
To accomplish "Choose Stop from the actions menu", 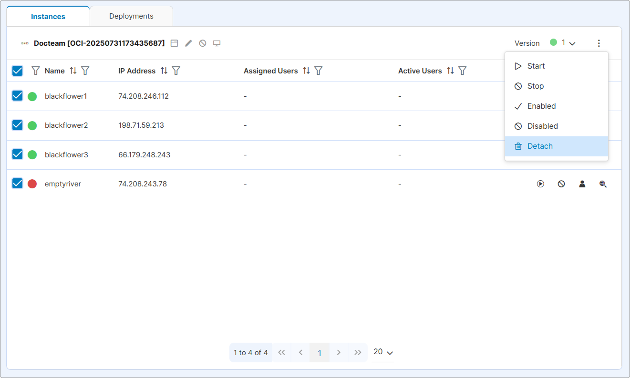I will pos(557,86).
